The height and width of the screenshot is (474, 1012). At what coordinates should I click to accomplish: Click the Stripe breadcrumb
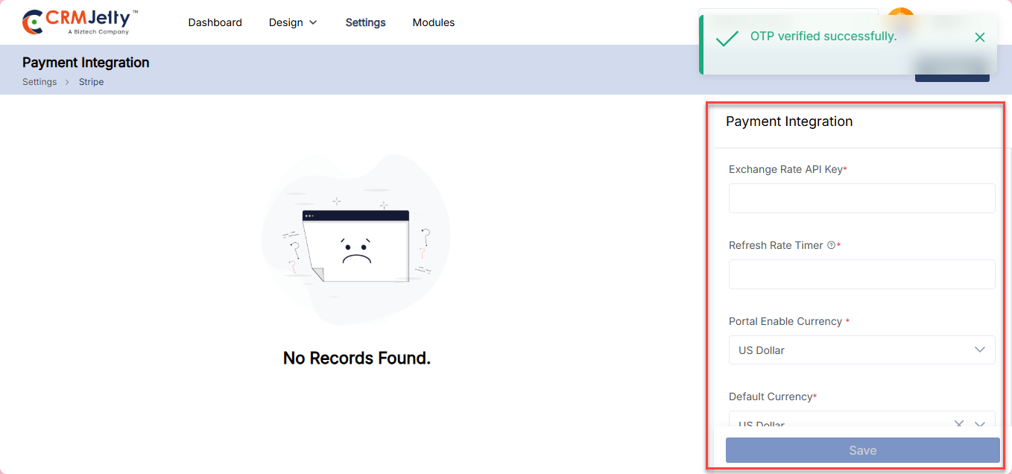pyautogui.click(x=91, y=82)
